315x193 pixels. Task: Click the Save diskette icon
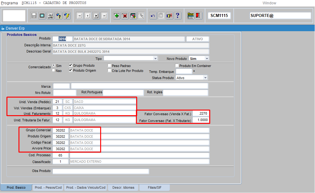coord(34,15)
